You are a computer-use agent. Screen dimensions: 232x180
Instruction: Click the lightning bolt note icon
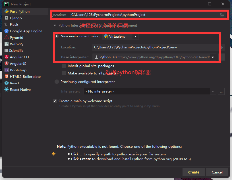(53, 154)
